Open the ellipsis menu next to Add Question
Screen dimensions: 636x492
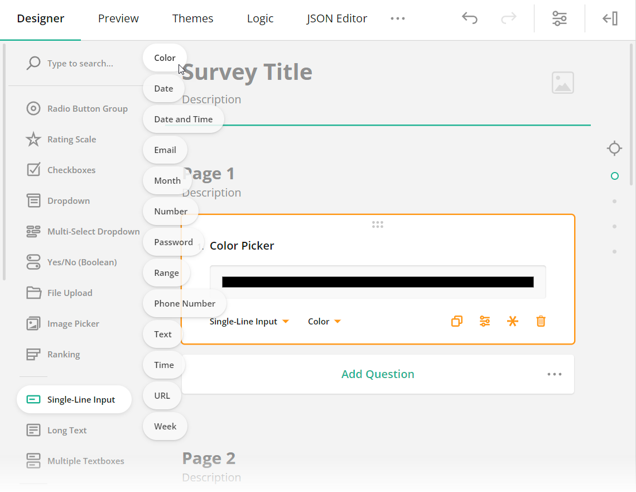coord(555,374)
